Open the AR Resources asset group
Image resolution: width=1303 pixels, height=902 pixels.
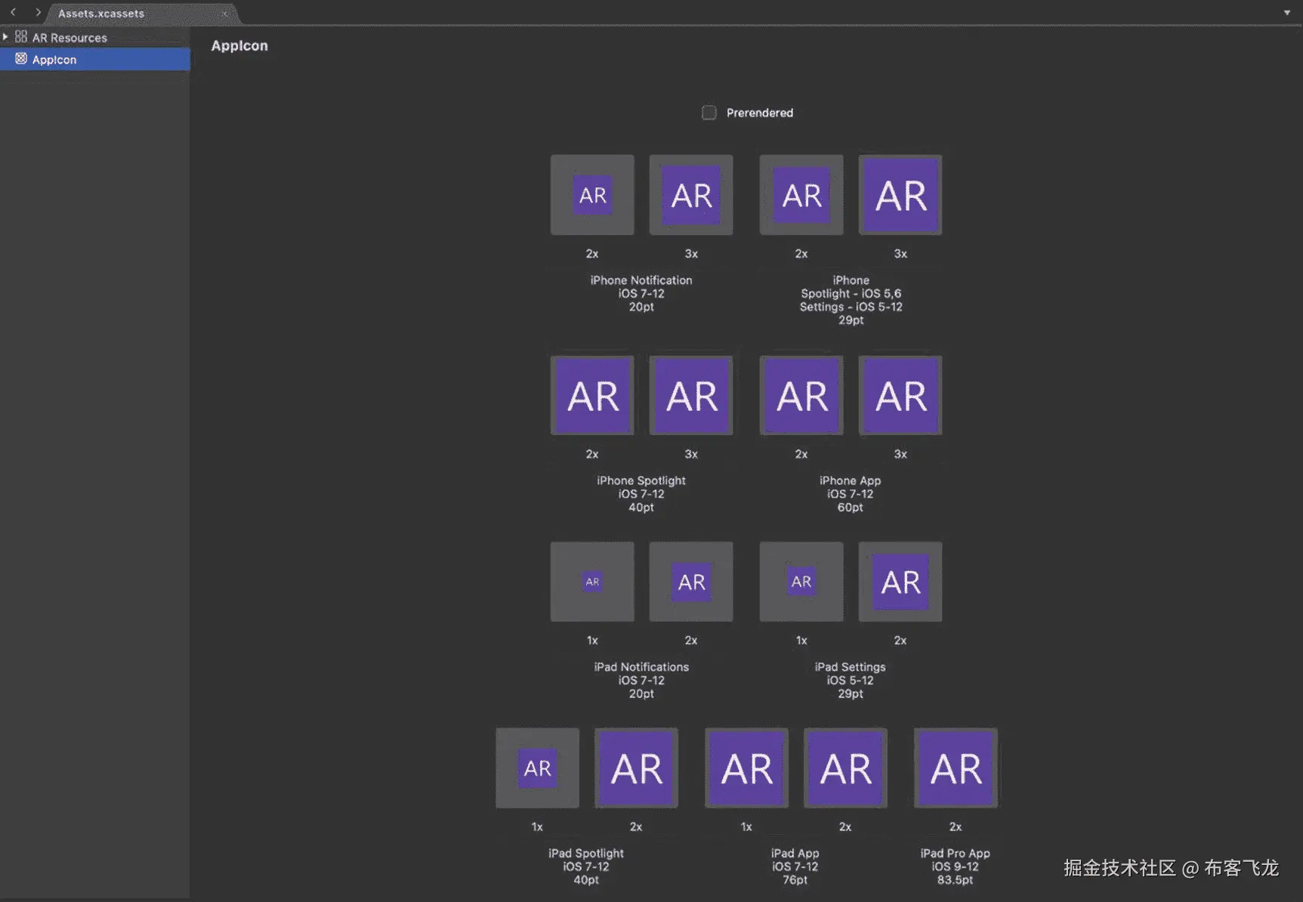point(69,38)
